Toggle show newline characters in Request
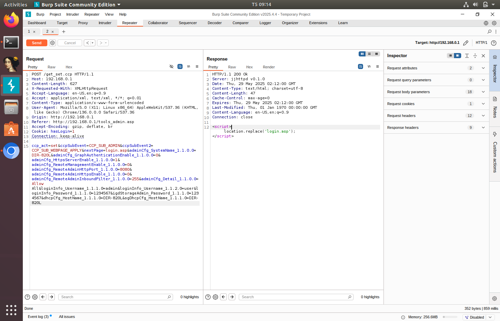Viewport: 500px width, 321px height. (x=188, y=67)
